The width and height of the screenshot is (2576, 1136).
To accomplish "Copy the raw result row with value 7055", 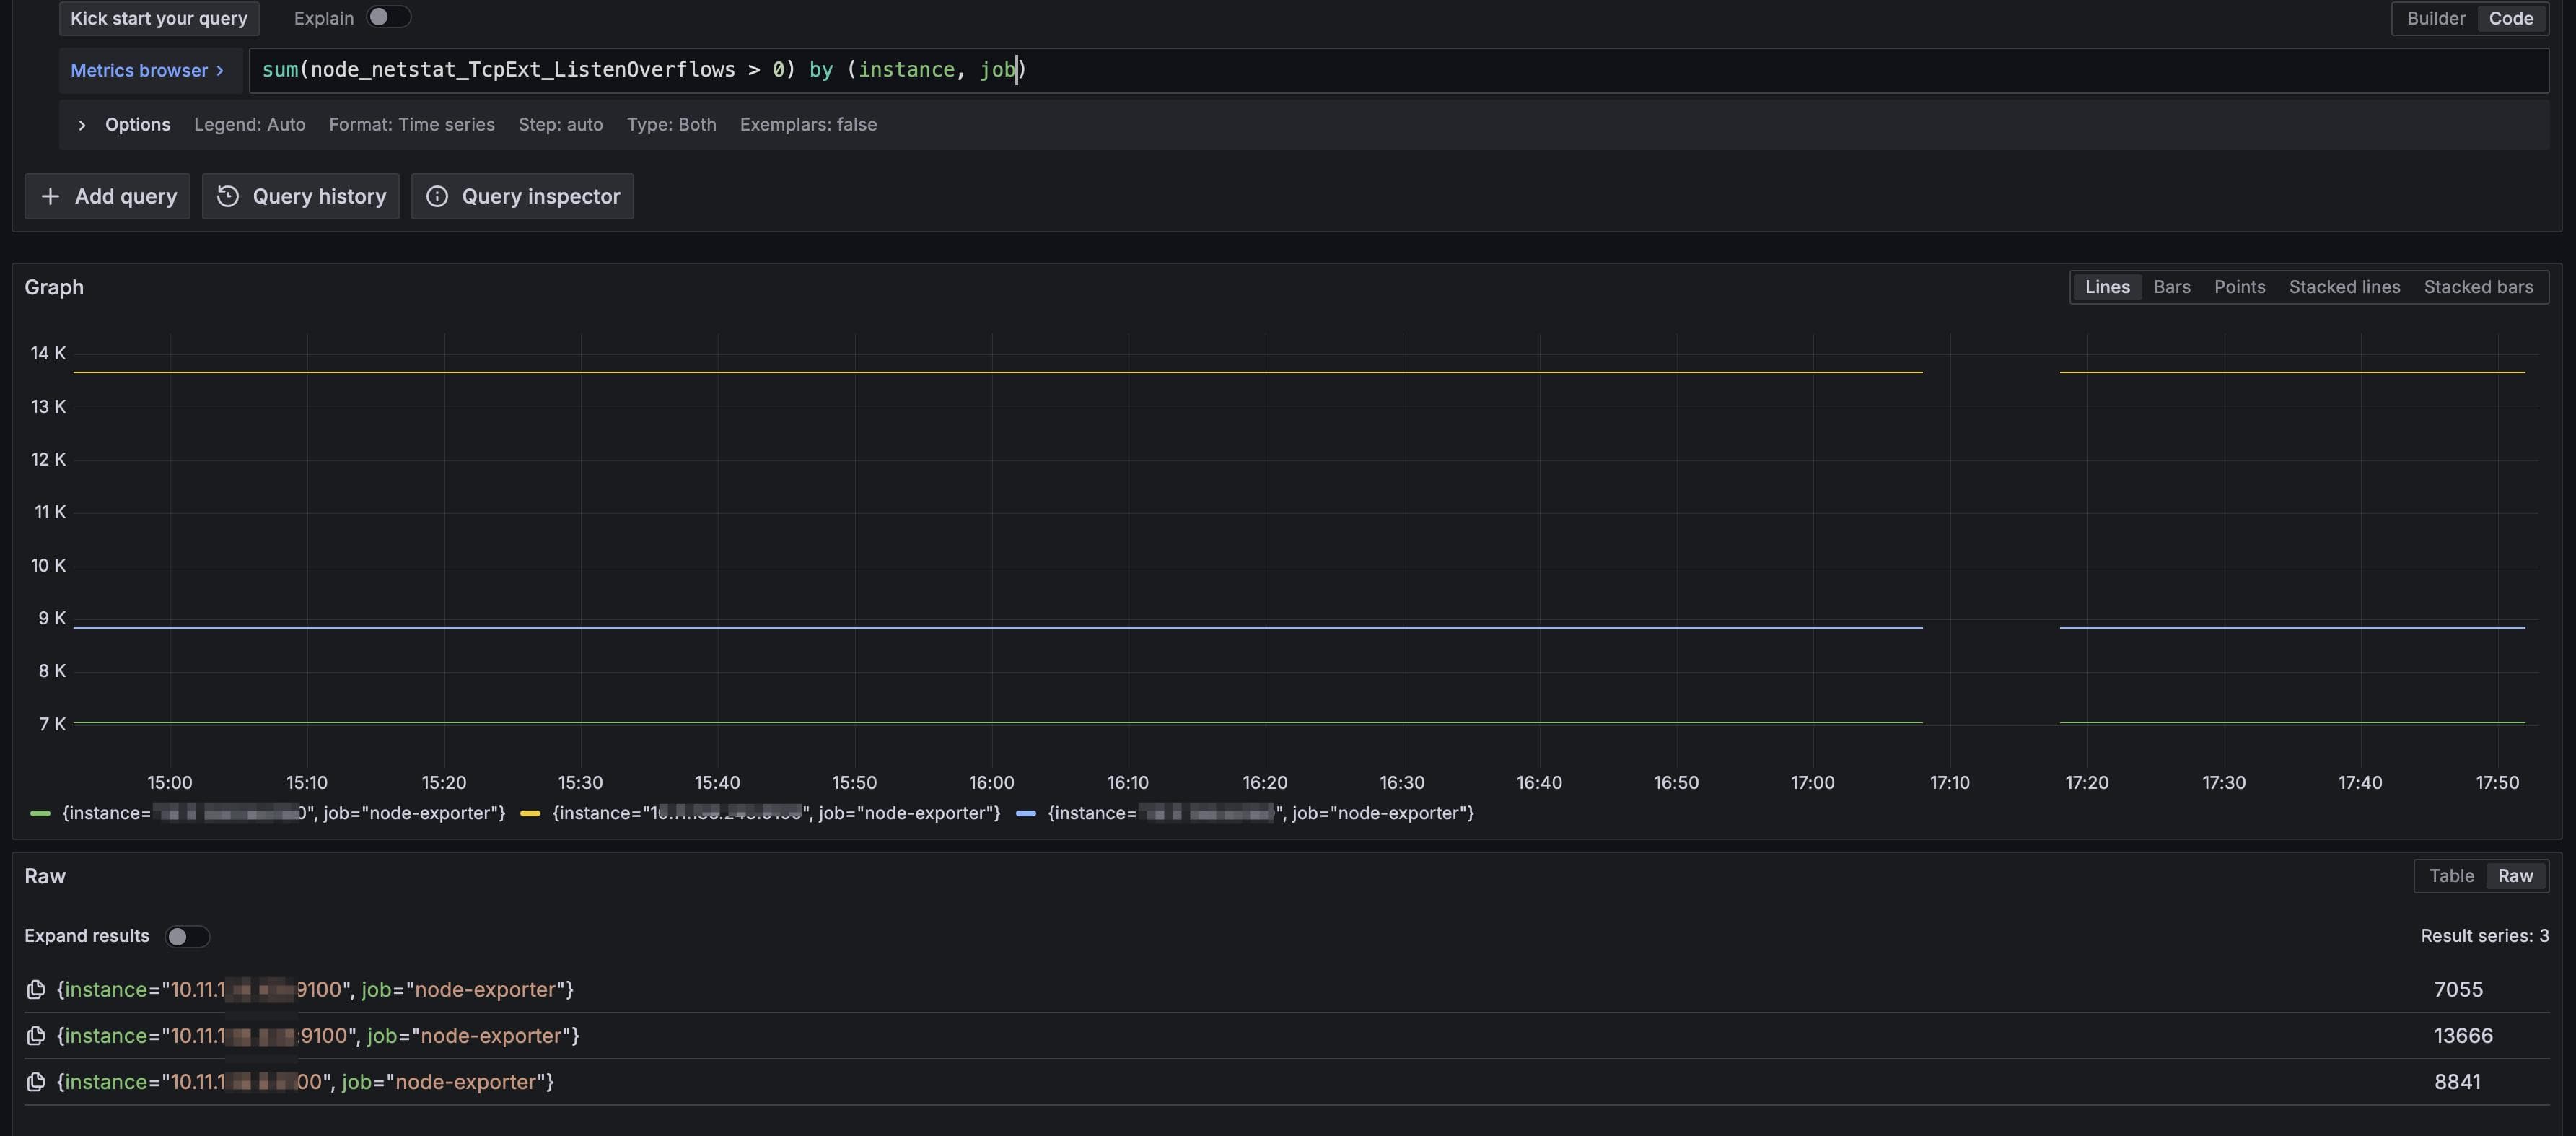I will pyautogui.click(x=36, y=990).
